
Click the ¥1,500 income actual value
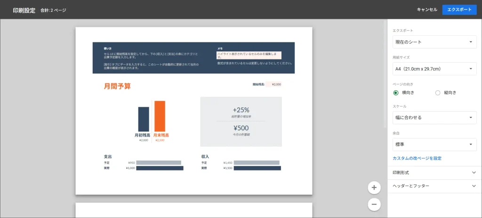pyautogui.click(x=228, y=168)
